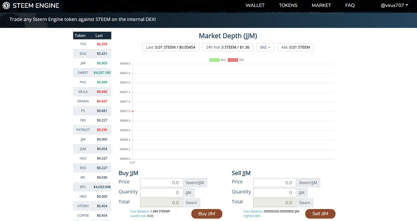Viewport: 417px width, 221px height.
Task: Select the IBC token row
Action: [x=92, y=177]
